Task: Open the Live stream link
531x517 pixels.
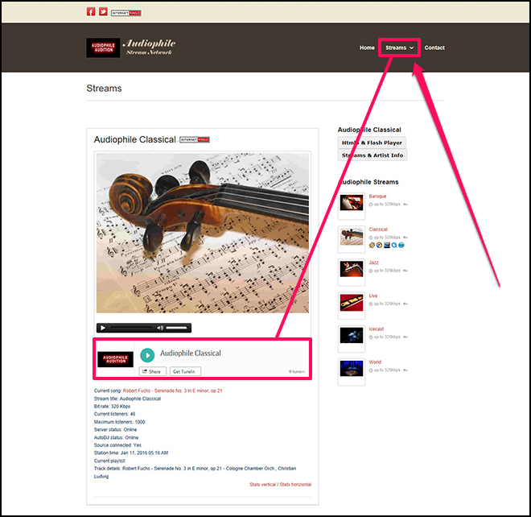Action: tap(373, 296)
